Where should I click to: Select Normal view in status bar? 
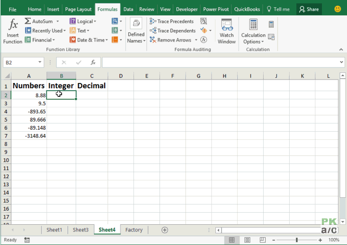[232, 240]
